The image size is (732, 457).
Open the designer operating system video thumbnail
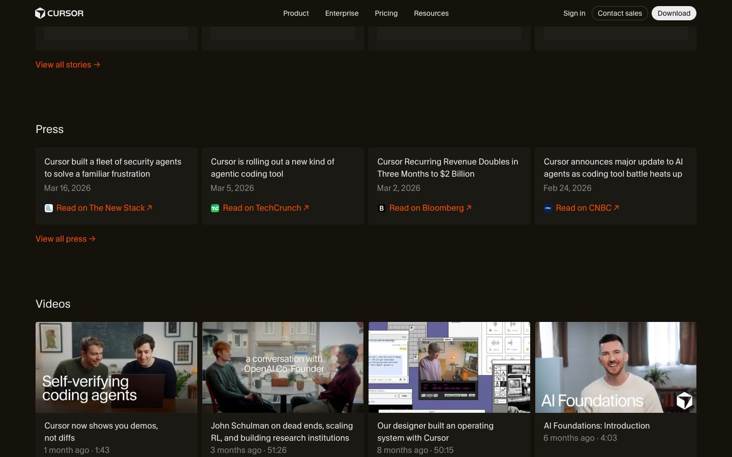point(449,367)
